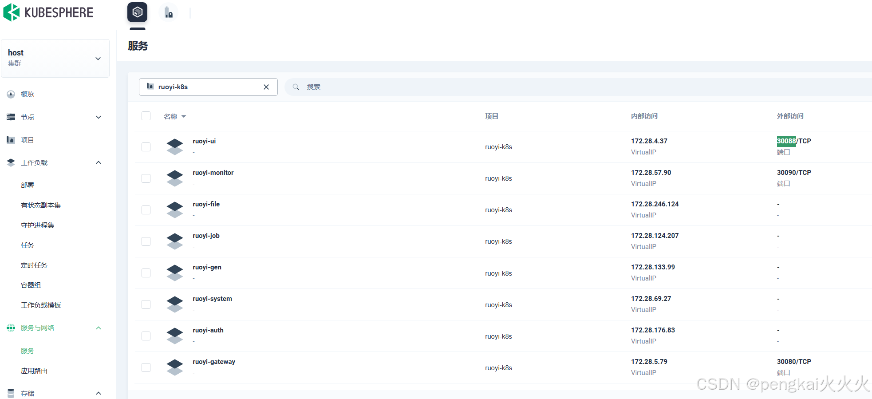Open 应用路由 menu item

pos(34,371)
